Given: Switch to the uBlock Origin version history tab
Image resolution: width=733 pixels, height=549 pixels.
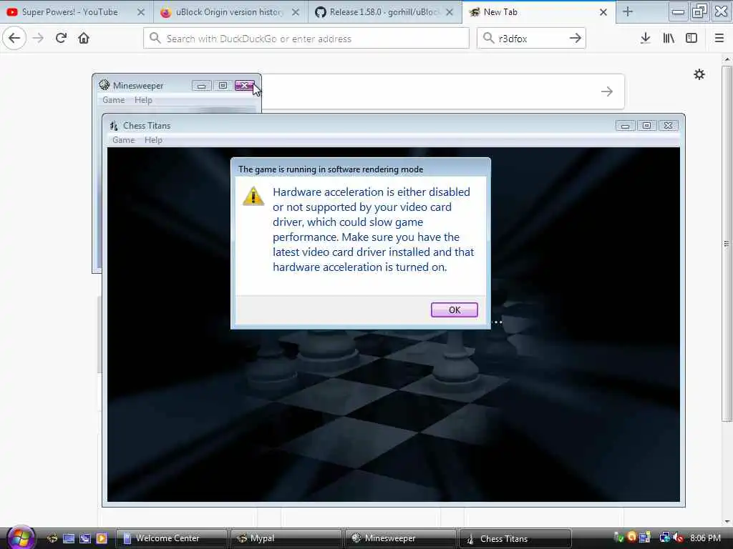Looking at the screenshot, I should [x=229, y=12].
